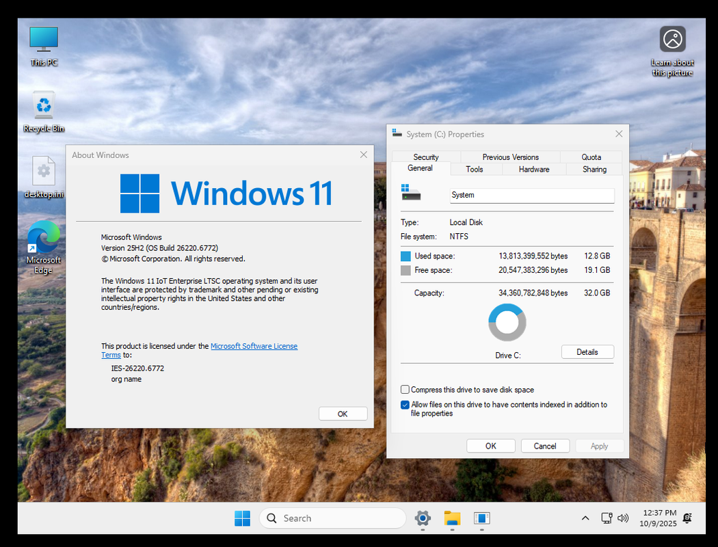Click the licensee text IES-26220.6772
The width and height of the screenshot is (718, 547).
[137, 369]
